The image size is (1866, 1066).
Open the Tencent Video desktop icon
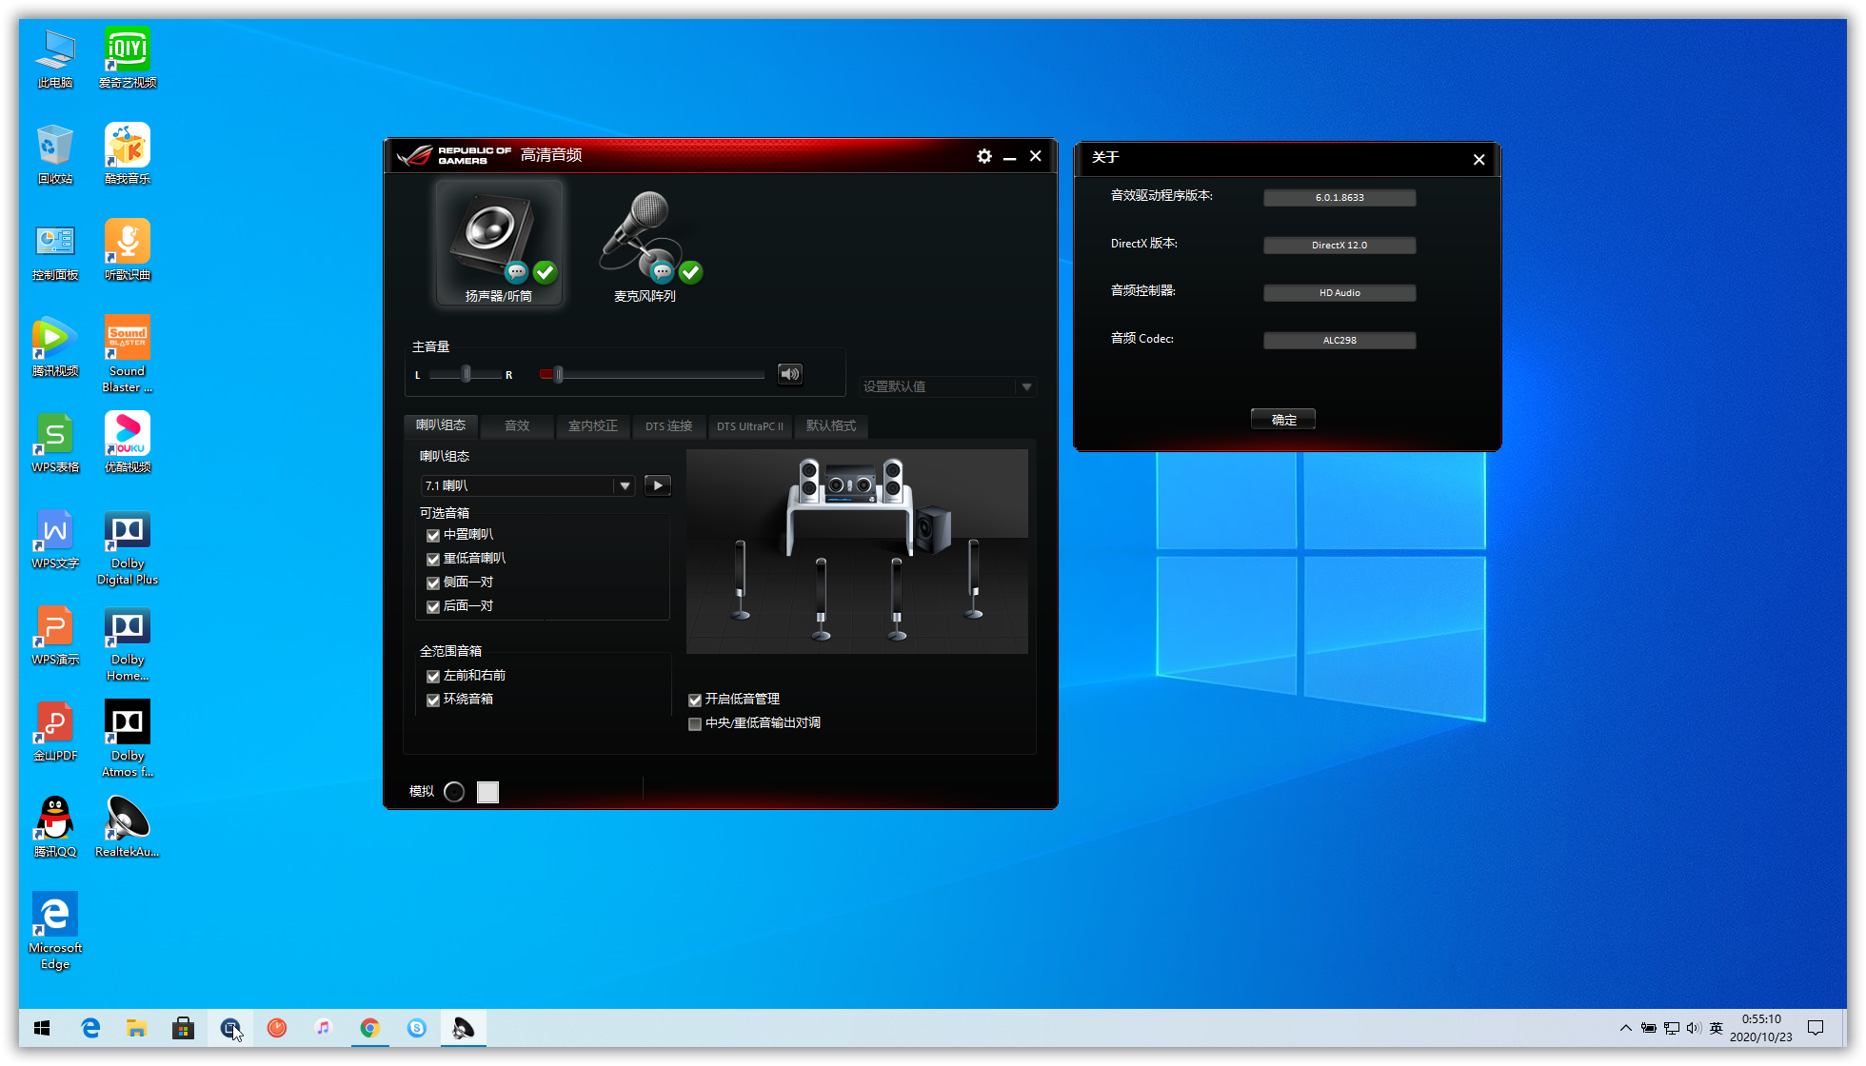(55, 345)
